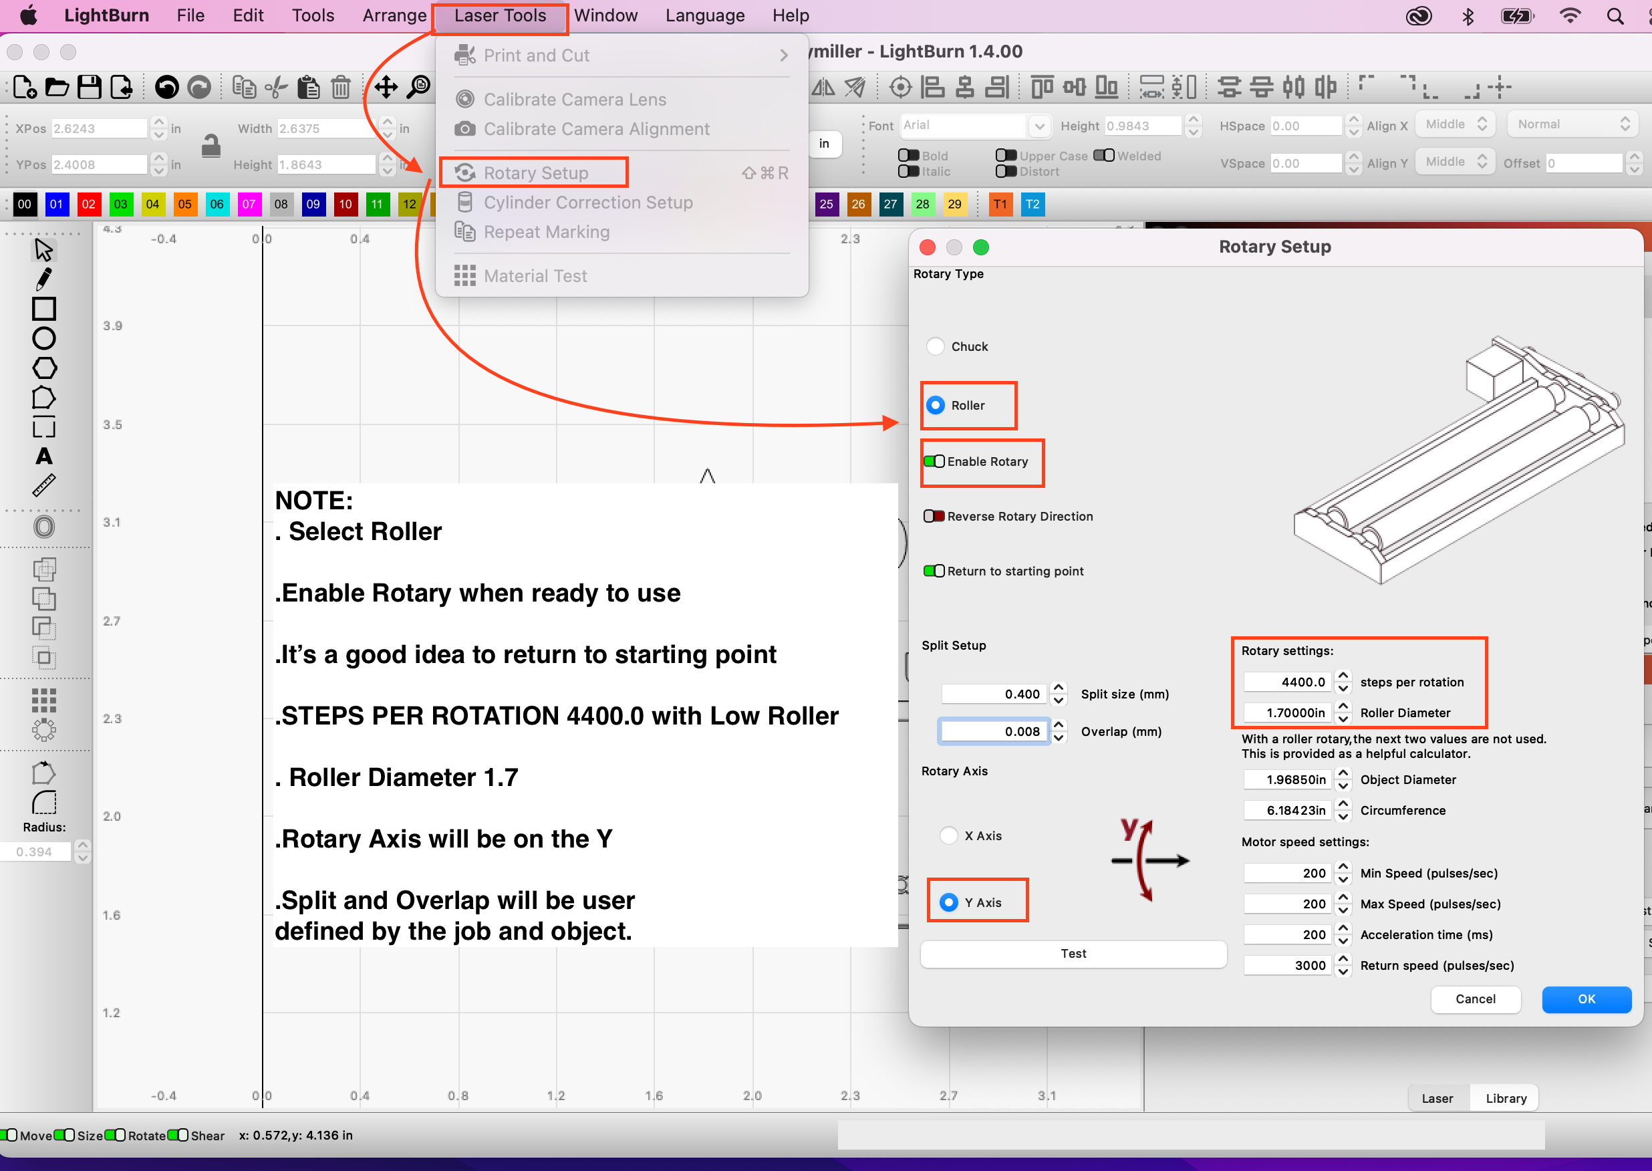
Task: Select the Ellipse drawing tool
Action: (43, 338)
